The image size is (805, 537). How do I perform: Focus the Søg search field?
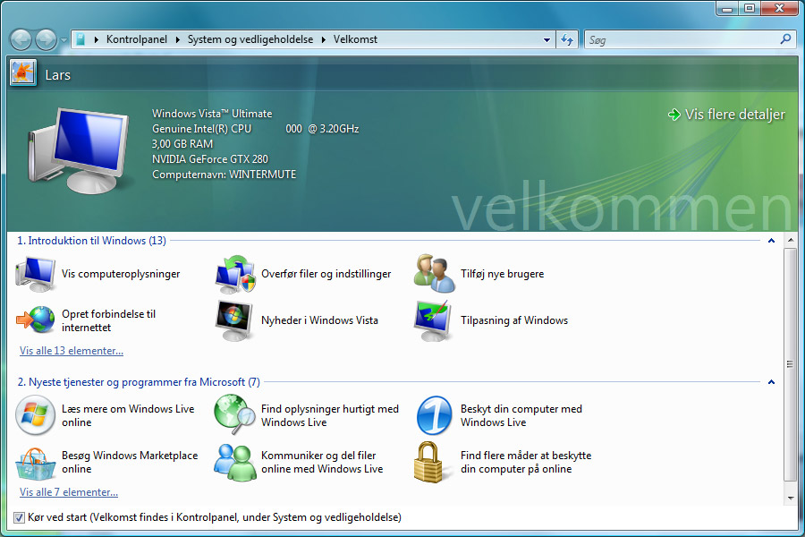pos(682,39)
